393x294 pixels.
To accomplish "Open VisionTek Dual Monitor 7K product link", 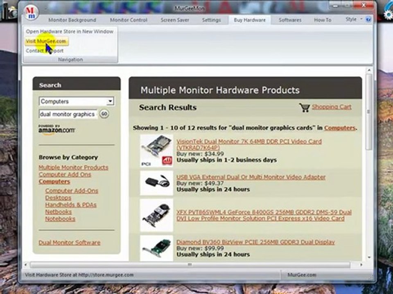I will 249,144.
